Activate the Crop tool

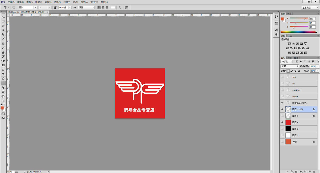point(3,34)
